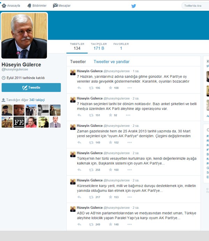209x241 pixels.
Task: Favorite the Küreselcilere tweet with 153 stars
Action: 110,197
